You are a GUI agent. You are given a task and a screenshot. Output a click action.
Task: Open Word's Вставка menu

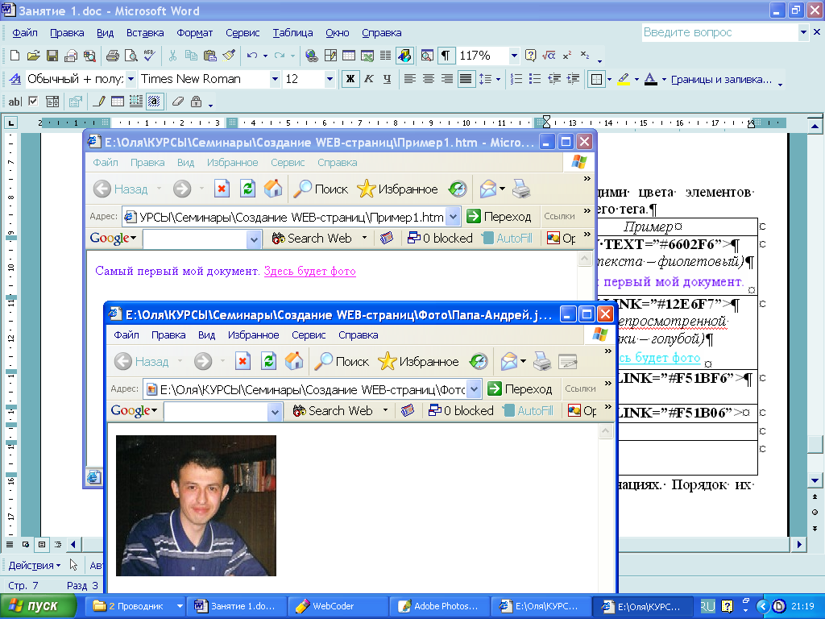tap(145, 32)
